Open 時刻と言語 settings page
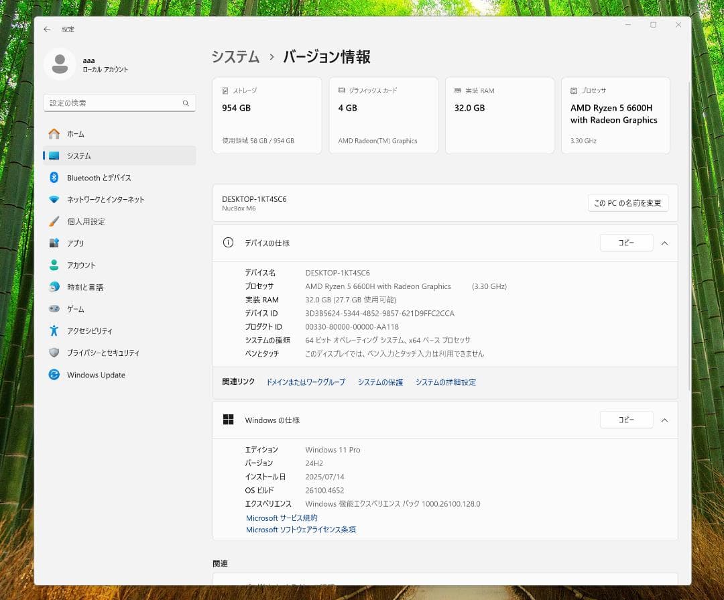 tap(84, 287)
